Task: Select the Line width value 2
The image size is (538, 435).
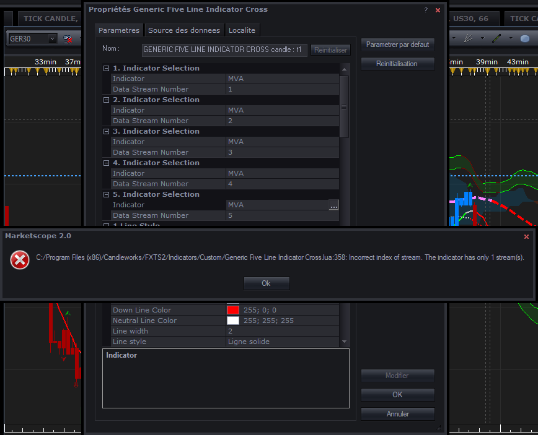Action: [x=282, y=331]
